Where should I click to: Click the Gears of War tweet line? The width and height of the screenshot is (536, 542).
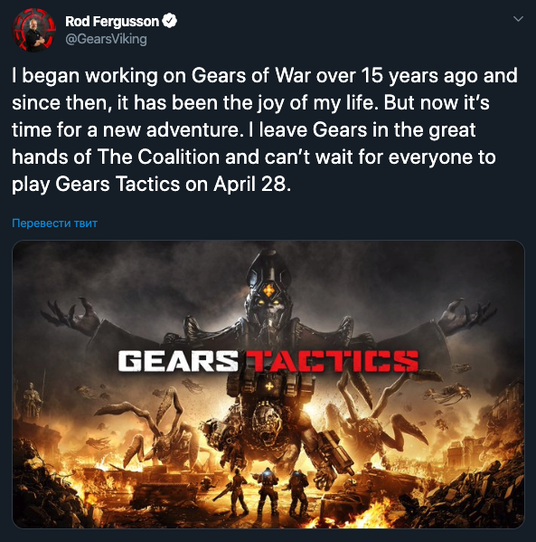click(x=265, y=76)
